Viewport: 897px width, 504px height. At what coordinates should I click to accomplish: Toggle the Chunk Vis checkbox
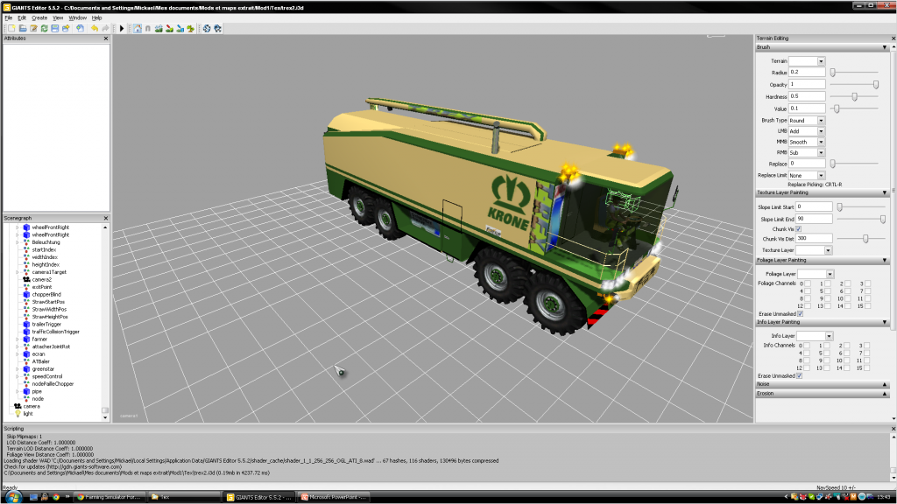pyautogui.click(x=799, y=228)
